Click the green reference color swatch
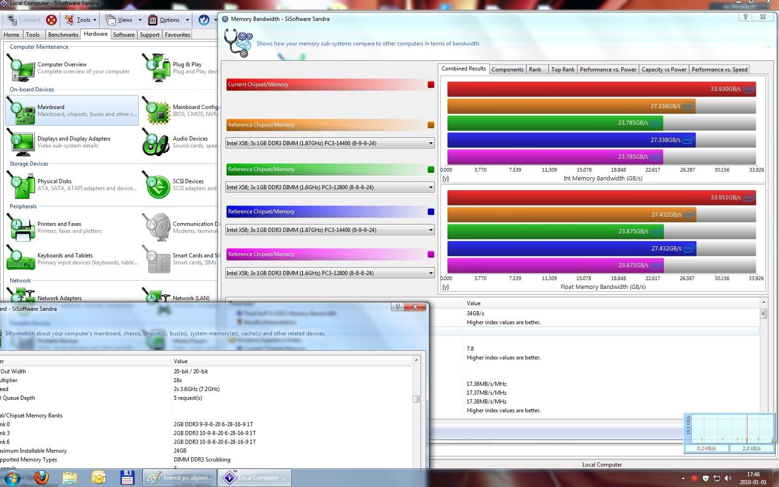The width and height of the screenshot is (779, 487). 431,169
